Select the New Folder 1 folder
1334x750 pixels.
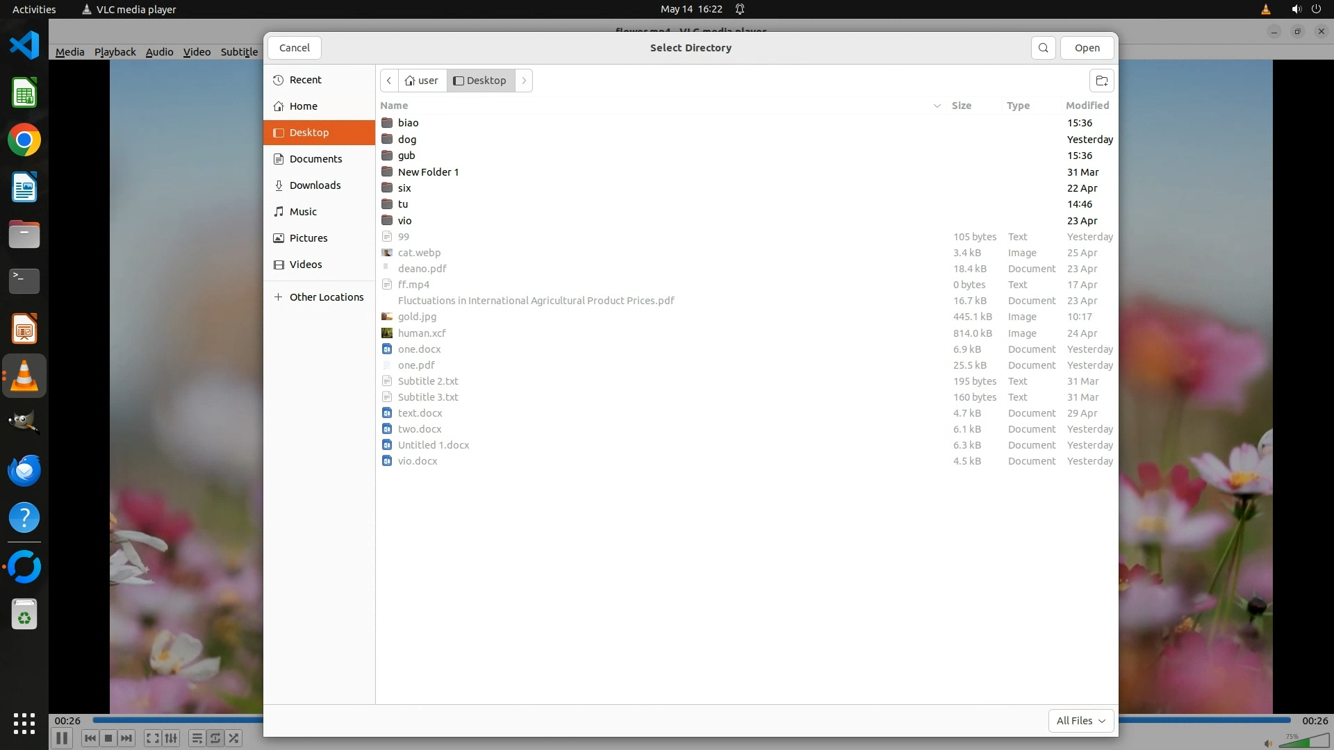tap(428, 172)
